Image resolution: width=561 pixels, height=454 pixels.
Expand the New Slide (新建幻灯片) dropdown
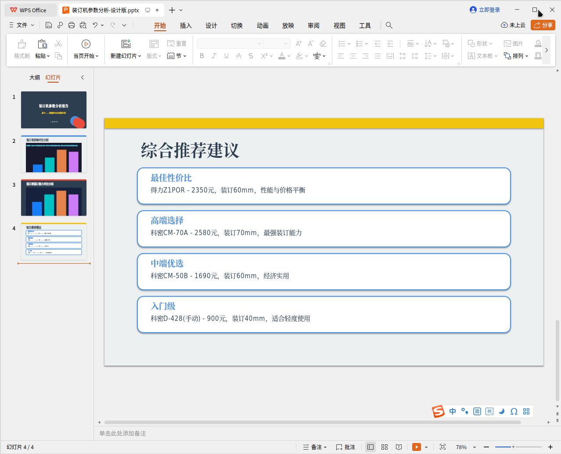click(x=140, y=56)
